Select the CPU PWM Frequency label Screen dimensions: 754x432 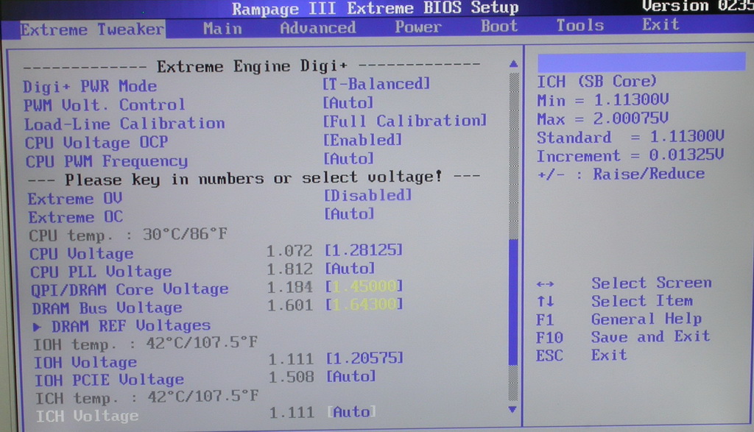[107, 161]
